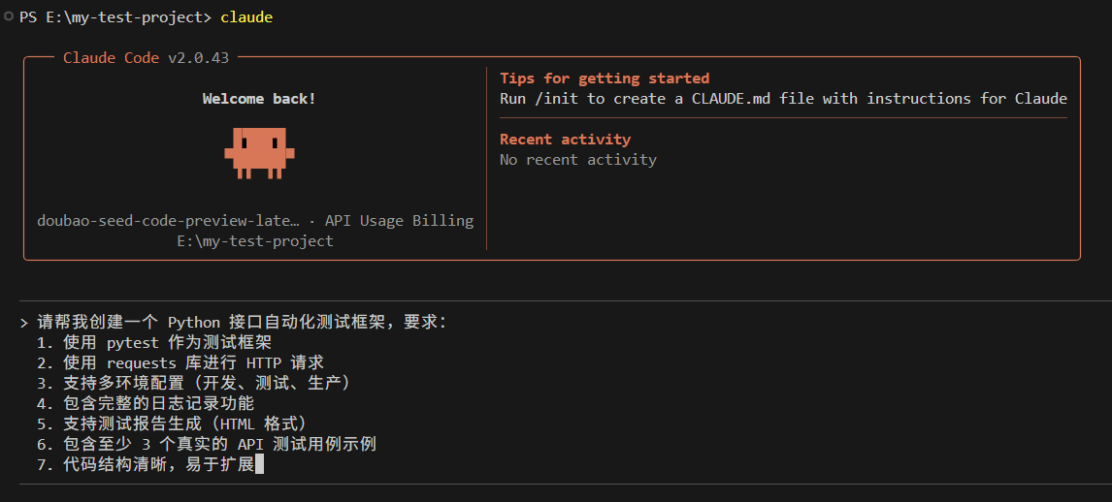The height and width of the screenshot is (502, 1112).
Task: Click the 'E:\my-test-project' path under model name
Action: pos(255,241)
